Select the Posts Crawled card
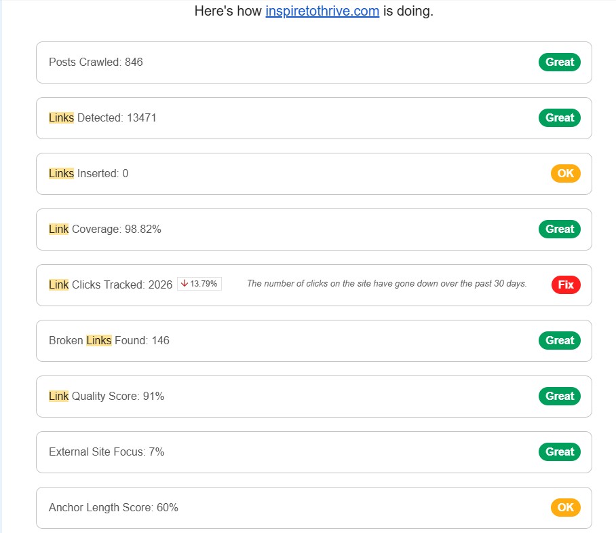The width and height of the screenshot is (616, 533). pyautogui.click(x=312, y=62)
